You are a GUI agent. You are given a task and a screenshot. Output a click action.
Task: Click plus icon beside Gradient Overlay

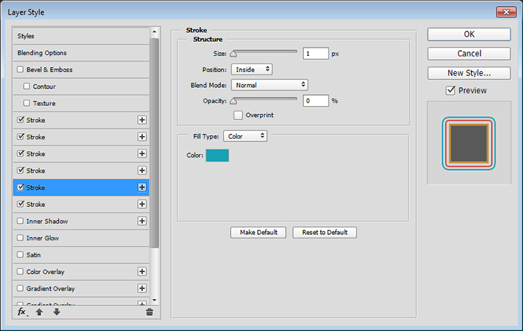pos(142,288)
